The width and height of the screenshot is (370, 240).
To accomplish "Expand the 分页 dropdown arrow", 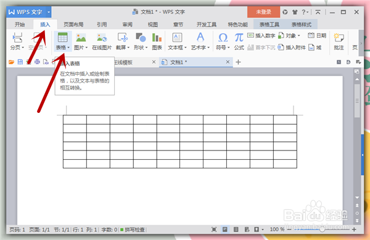I will pyautogui.click(x=23, y=48).
